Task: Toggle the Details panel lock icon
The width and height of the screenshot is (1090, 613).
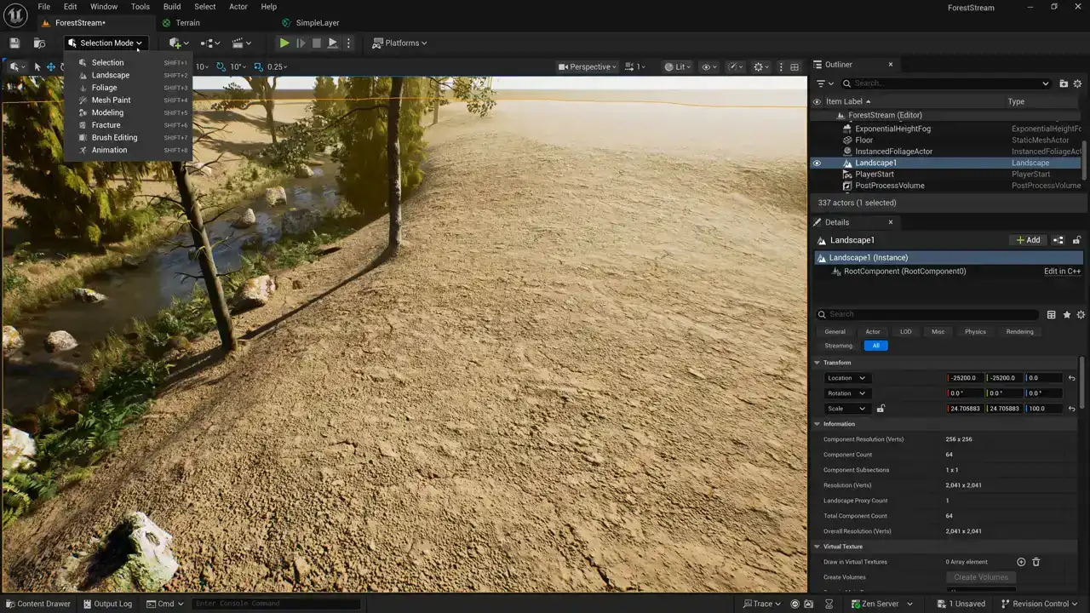Action: tap(1076, 240)
